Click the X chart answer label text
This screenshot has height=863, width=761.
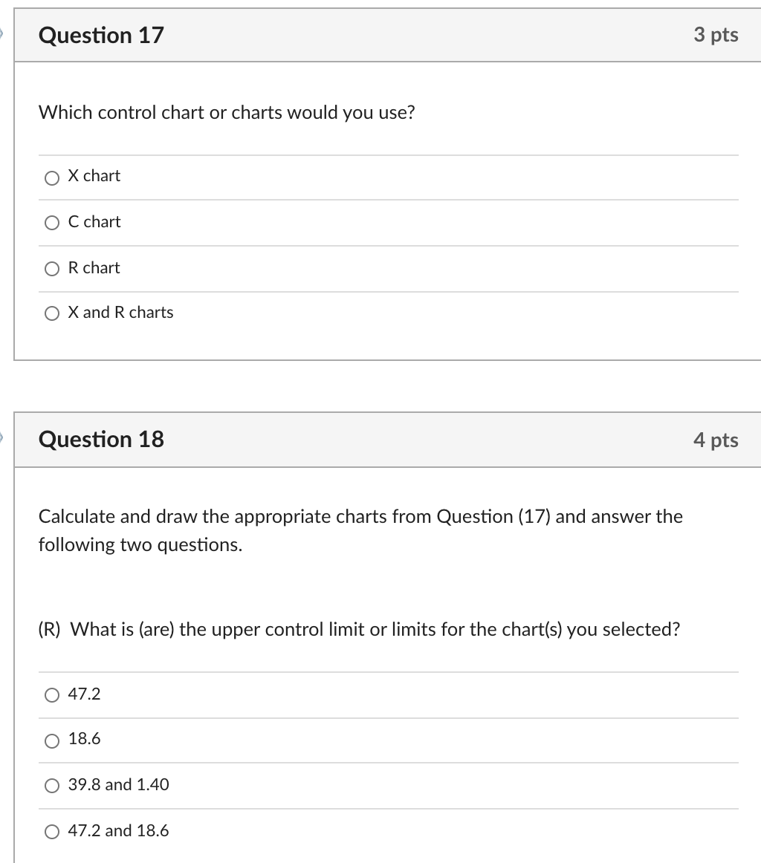pos(94,176)
